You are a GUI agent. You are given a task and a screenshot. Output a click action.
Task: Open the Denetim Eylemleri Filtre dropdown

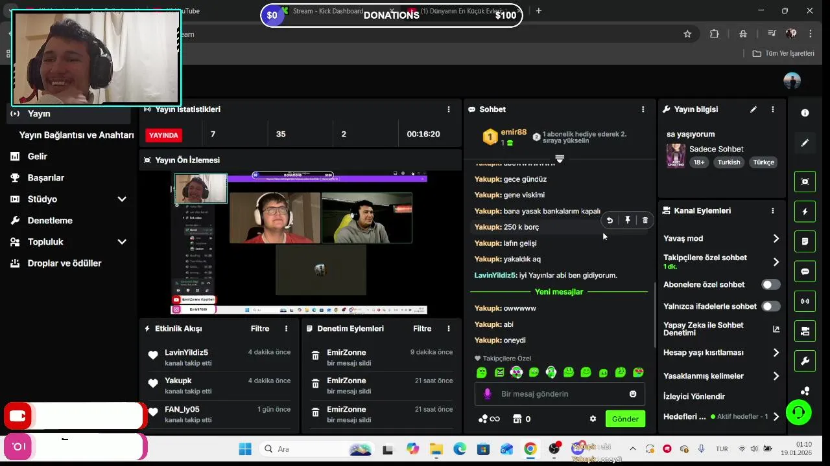click(421, 329)
